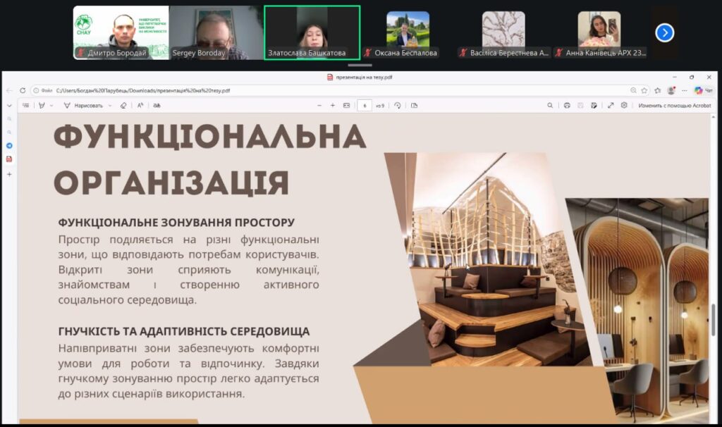Open the table of contents panel
The height and width of the screenshot is (427, 722).
click(26, 106)
